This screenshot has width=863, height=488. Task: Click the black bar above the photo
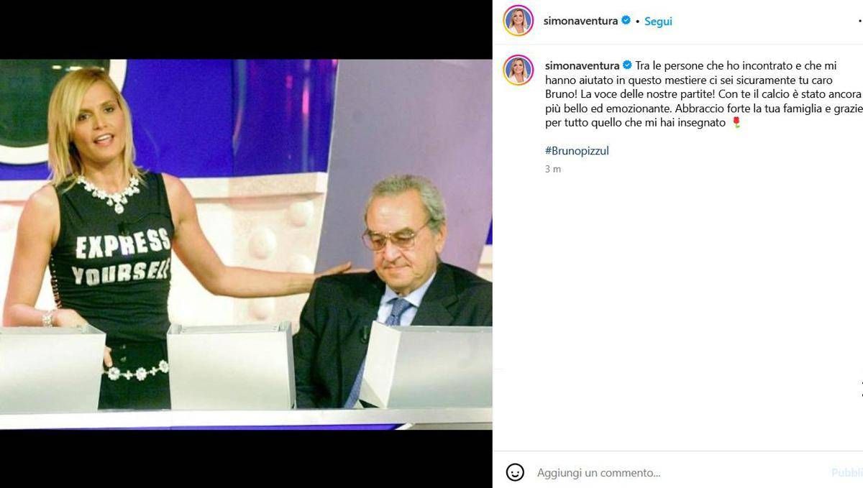coord(246,29)
